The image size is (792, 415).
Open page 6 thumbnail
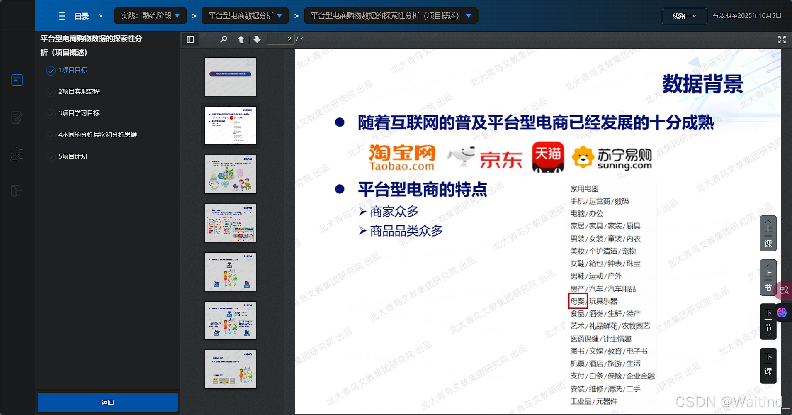pos(231,320)
